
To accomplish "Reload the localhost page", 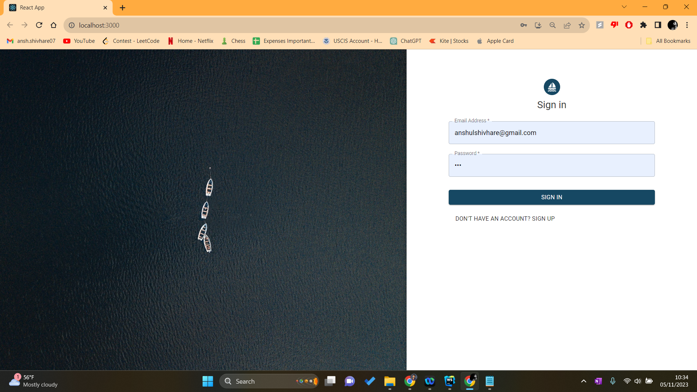I will pos(39,25).
